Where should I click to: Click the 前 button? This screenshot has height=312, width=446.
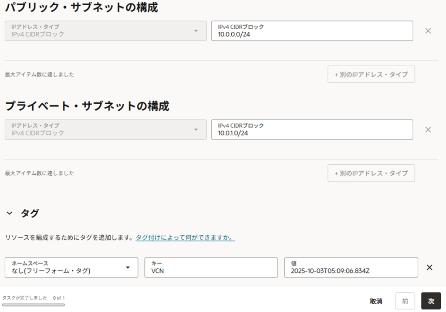(x=405, y=301)
